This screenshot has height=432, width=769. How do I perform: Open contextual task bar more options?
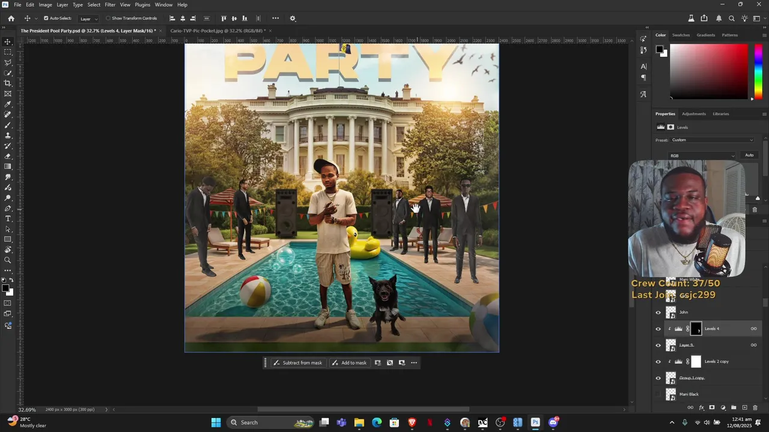pos(414,362)
